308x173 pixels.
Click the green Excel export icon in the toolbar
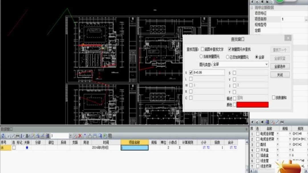tap(105, 136)
